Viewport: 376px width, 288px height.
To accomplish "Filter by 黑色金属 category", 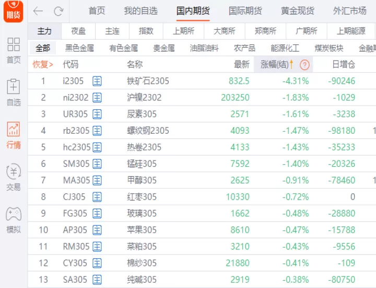I will click(x=79, y=48).
